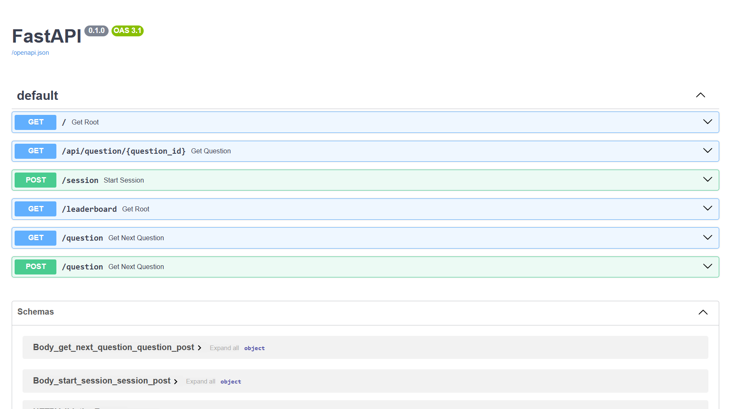Expand the GET /api/question/{question_id} chevron

(x=708, y=150)
